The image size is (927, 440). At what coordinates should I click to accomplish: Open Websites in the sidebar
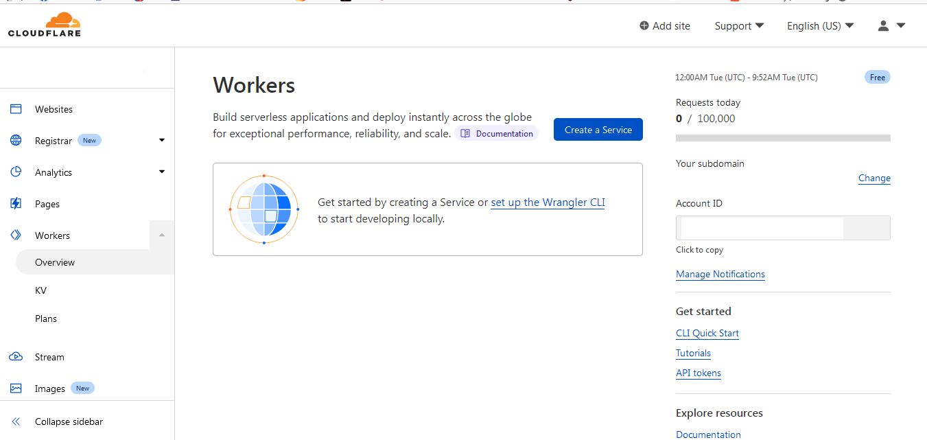click(x=54, y=109)
